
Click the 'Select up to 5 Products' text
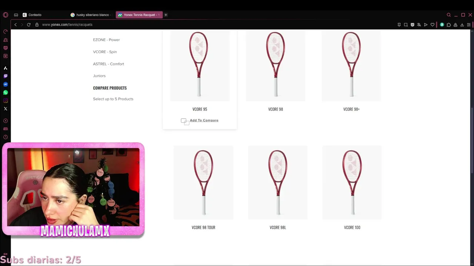pos(113,99)
